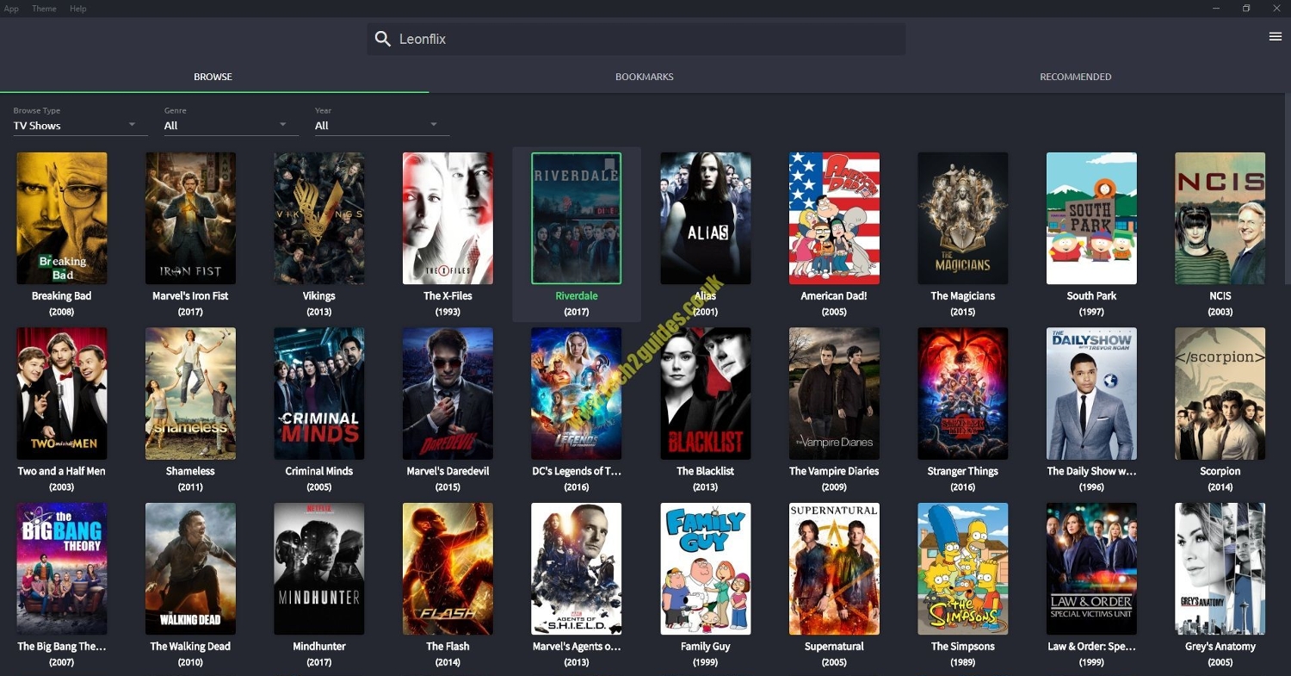Click the "Stranger Things" title text
The image size is (1291, 676).
[x=963, y=471]
